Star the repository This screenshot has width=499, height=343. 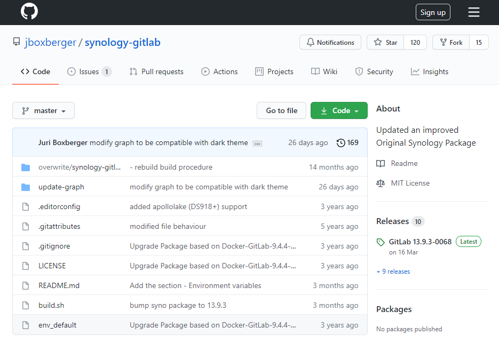(x=385, y=42)
